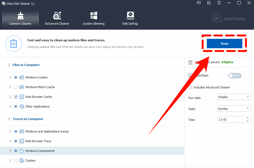Open the Run task Weekly dropdown

[234, 97]
